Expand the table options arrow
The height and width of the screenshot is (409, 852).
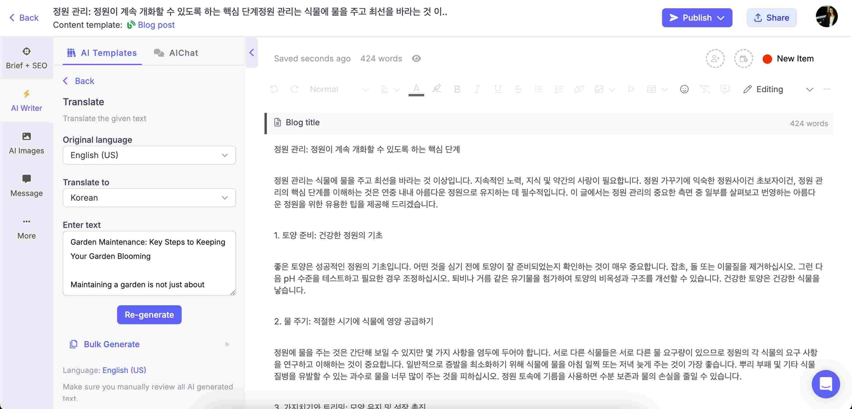click(664, 90)
